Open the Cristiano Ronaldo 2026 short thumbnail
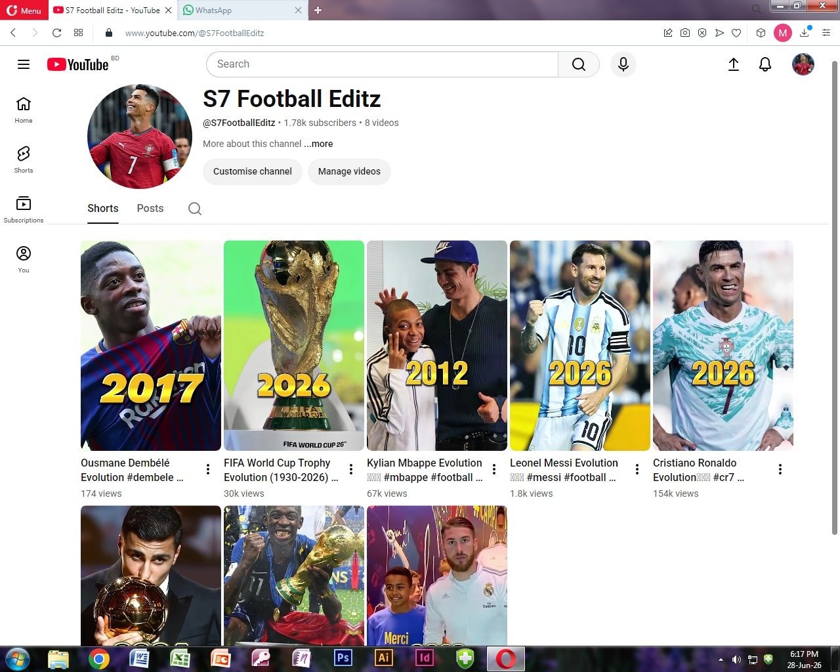840x672 pixels. pyautogui.click(x=723, y=345)
